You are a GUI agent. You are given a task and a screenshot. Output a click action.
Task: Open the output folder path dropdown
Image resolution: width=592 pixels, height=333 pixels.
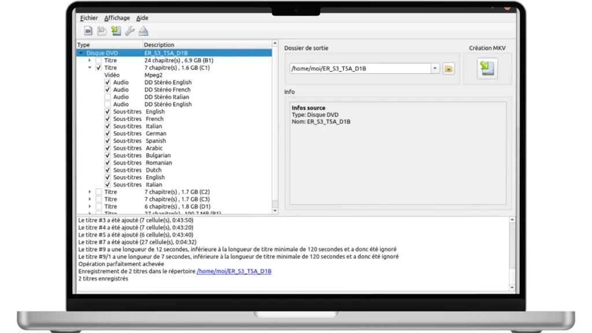(435, 69)
